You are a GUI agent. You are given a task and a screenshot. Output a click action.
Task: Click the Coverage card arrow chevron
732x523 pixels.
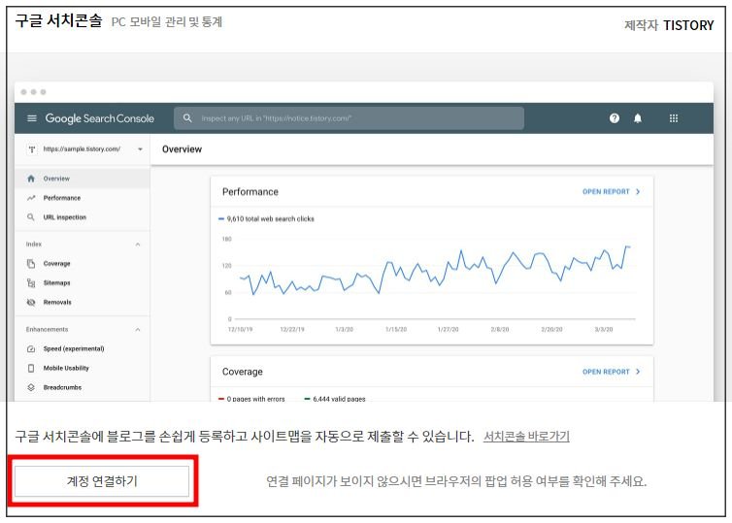click(638, 372)
